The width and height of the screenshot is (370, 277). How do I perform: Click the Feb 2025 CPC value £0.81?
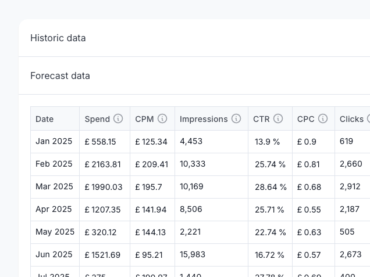(308, 164)
